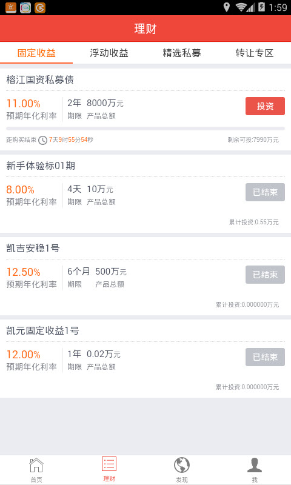Tap the countdown clock icon

(42, 140)
